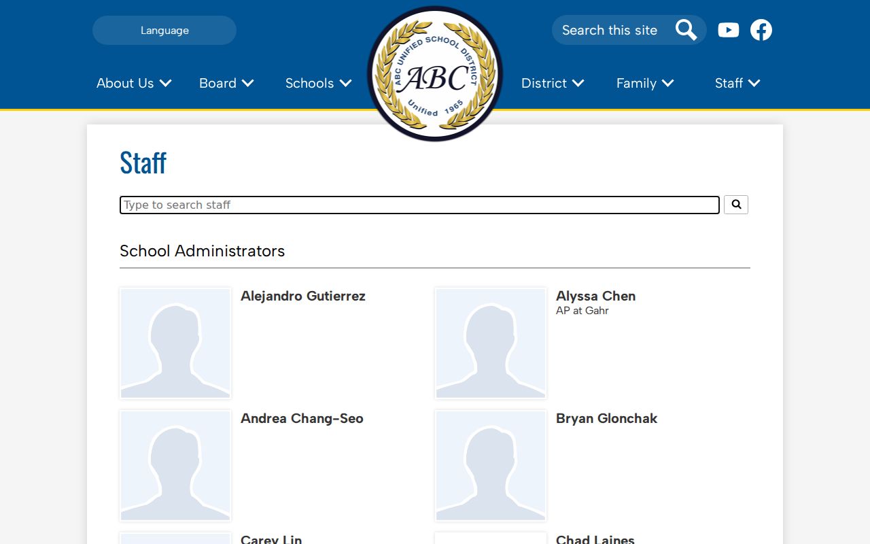Click the 'School Administrators' heading
Viewport: 870px width, 544px height.
click(x=203, y=251)
